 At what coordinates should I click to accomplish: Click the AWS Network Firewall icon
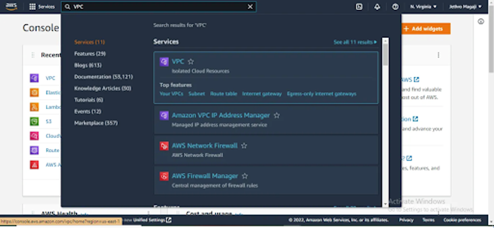(164, 146)
